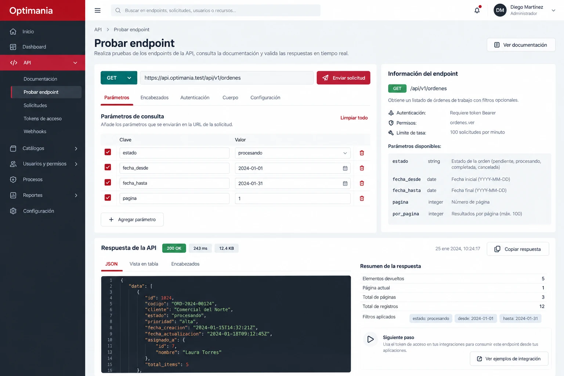
Task: Collapse the API sidebar section chevron
Action: [75, 63]
